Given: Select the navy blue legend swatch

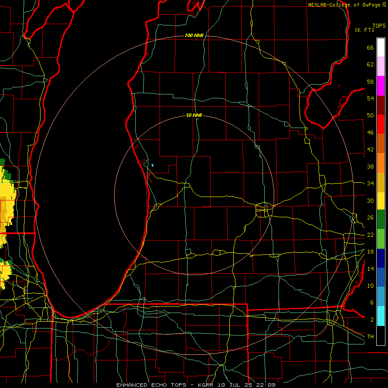Looking at the screenshot, I should click(x=381, y=258).
